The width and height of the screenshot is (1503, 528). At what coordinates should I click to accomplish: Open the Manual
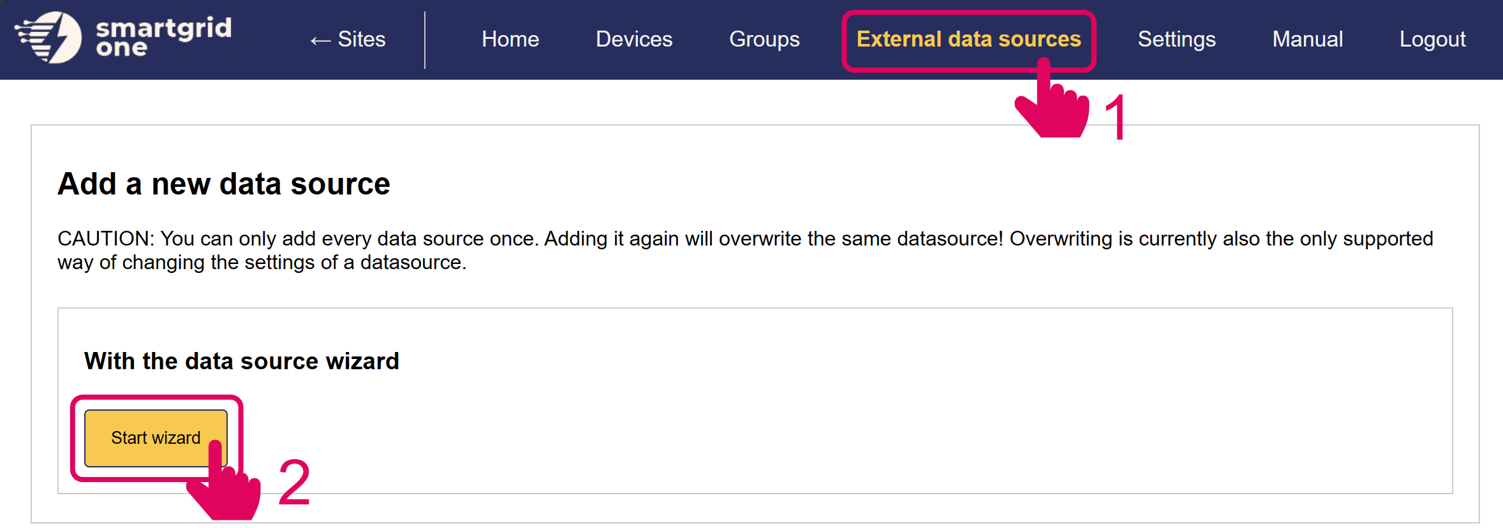tap(1307, 40)
